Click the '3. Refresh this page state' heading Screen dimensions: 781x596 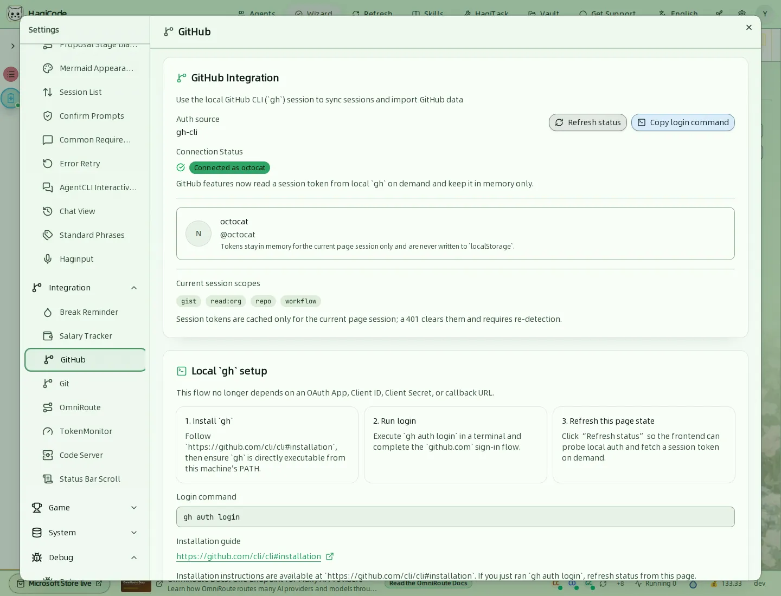point(608,421)
